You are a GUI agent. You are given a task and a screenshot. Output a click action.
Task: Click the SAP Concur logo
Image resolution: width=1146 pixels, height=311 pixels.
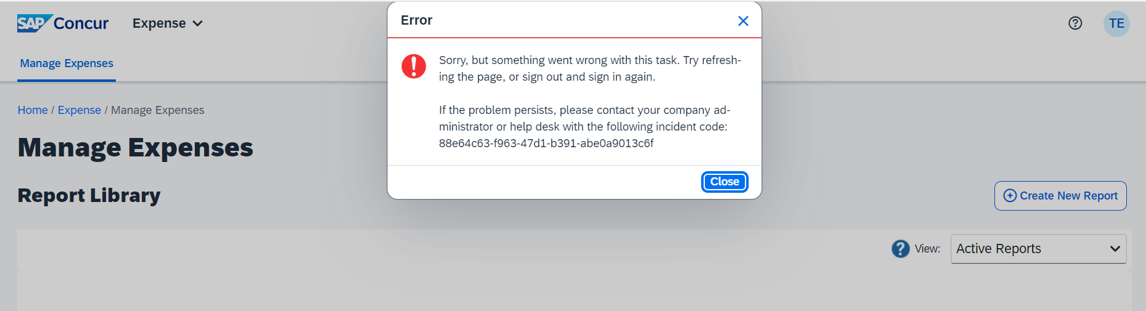pos(62,23)
